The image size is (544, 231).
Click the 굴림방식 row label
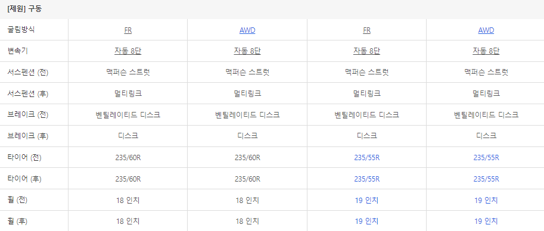21,30
